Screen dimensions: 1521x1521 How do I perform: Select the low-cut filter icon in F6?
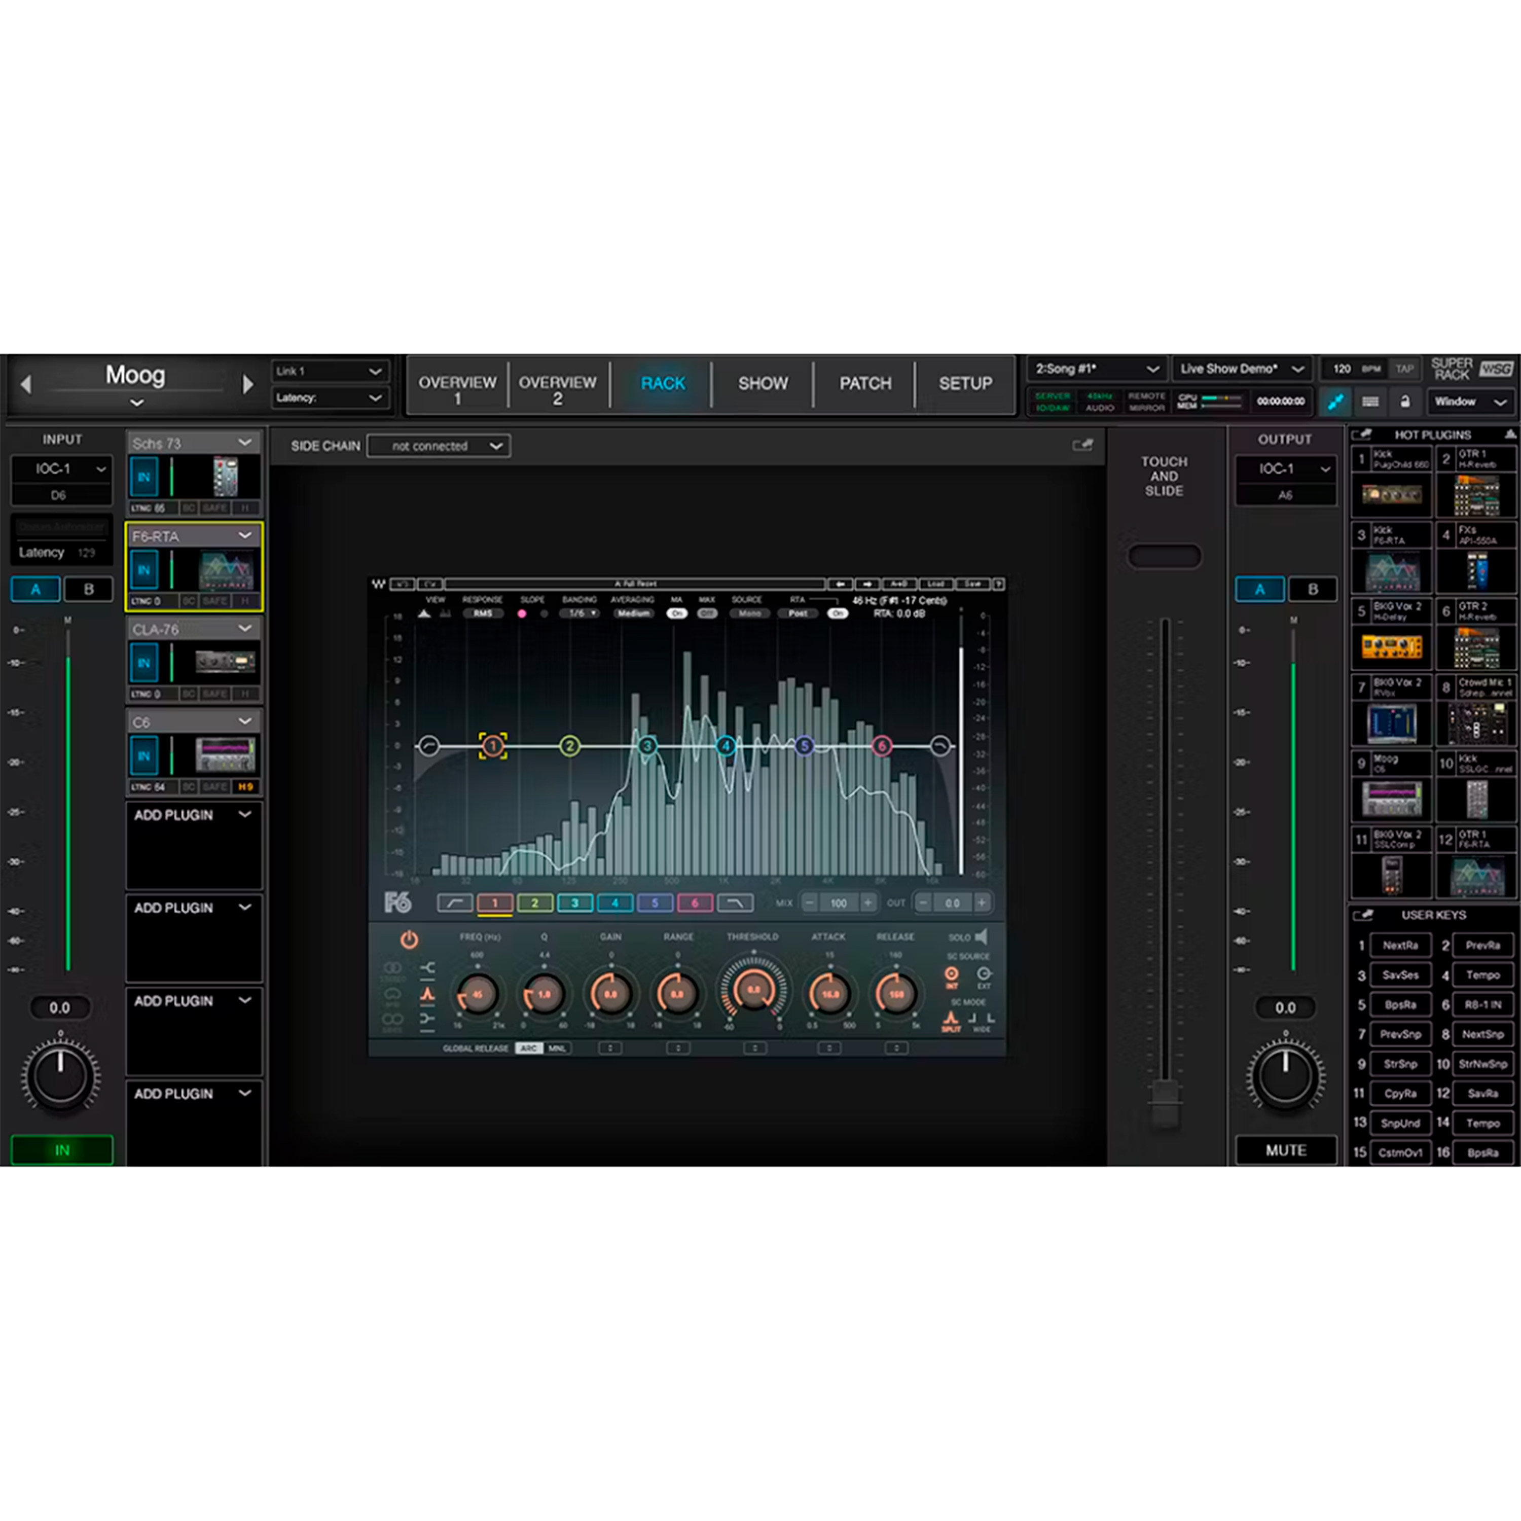(x=456, y=903)
